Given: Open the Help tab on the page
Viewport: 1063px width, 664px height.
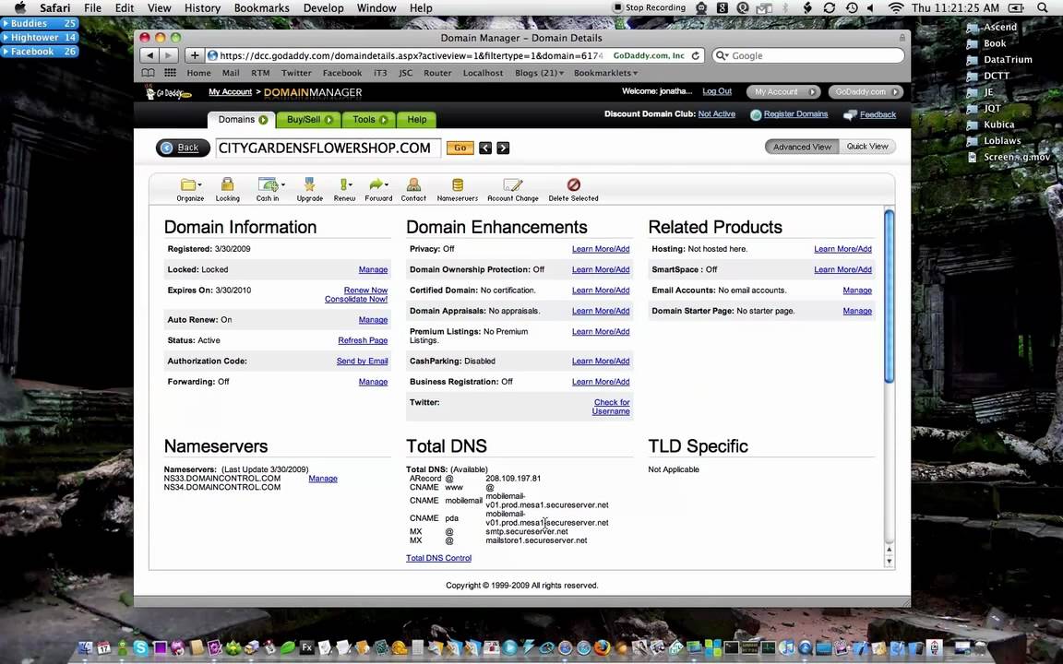Looking at the screenshot, I should 416,119.
